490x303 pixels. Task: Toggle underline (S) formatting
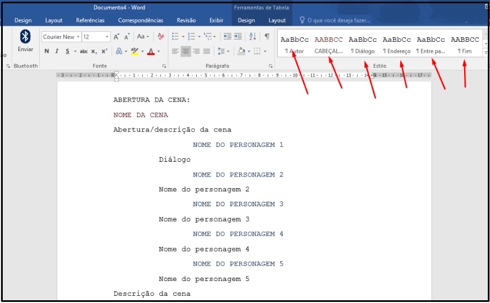coord(67,52)
